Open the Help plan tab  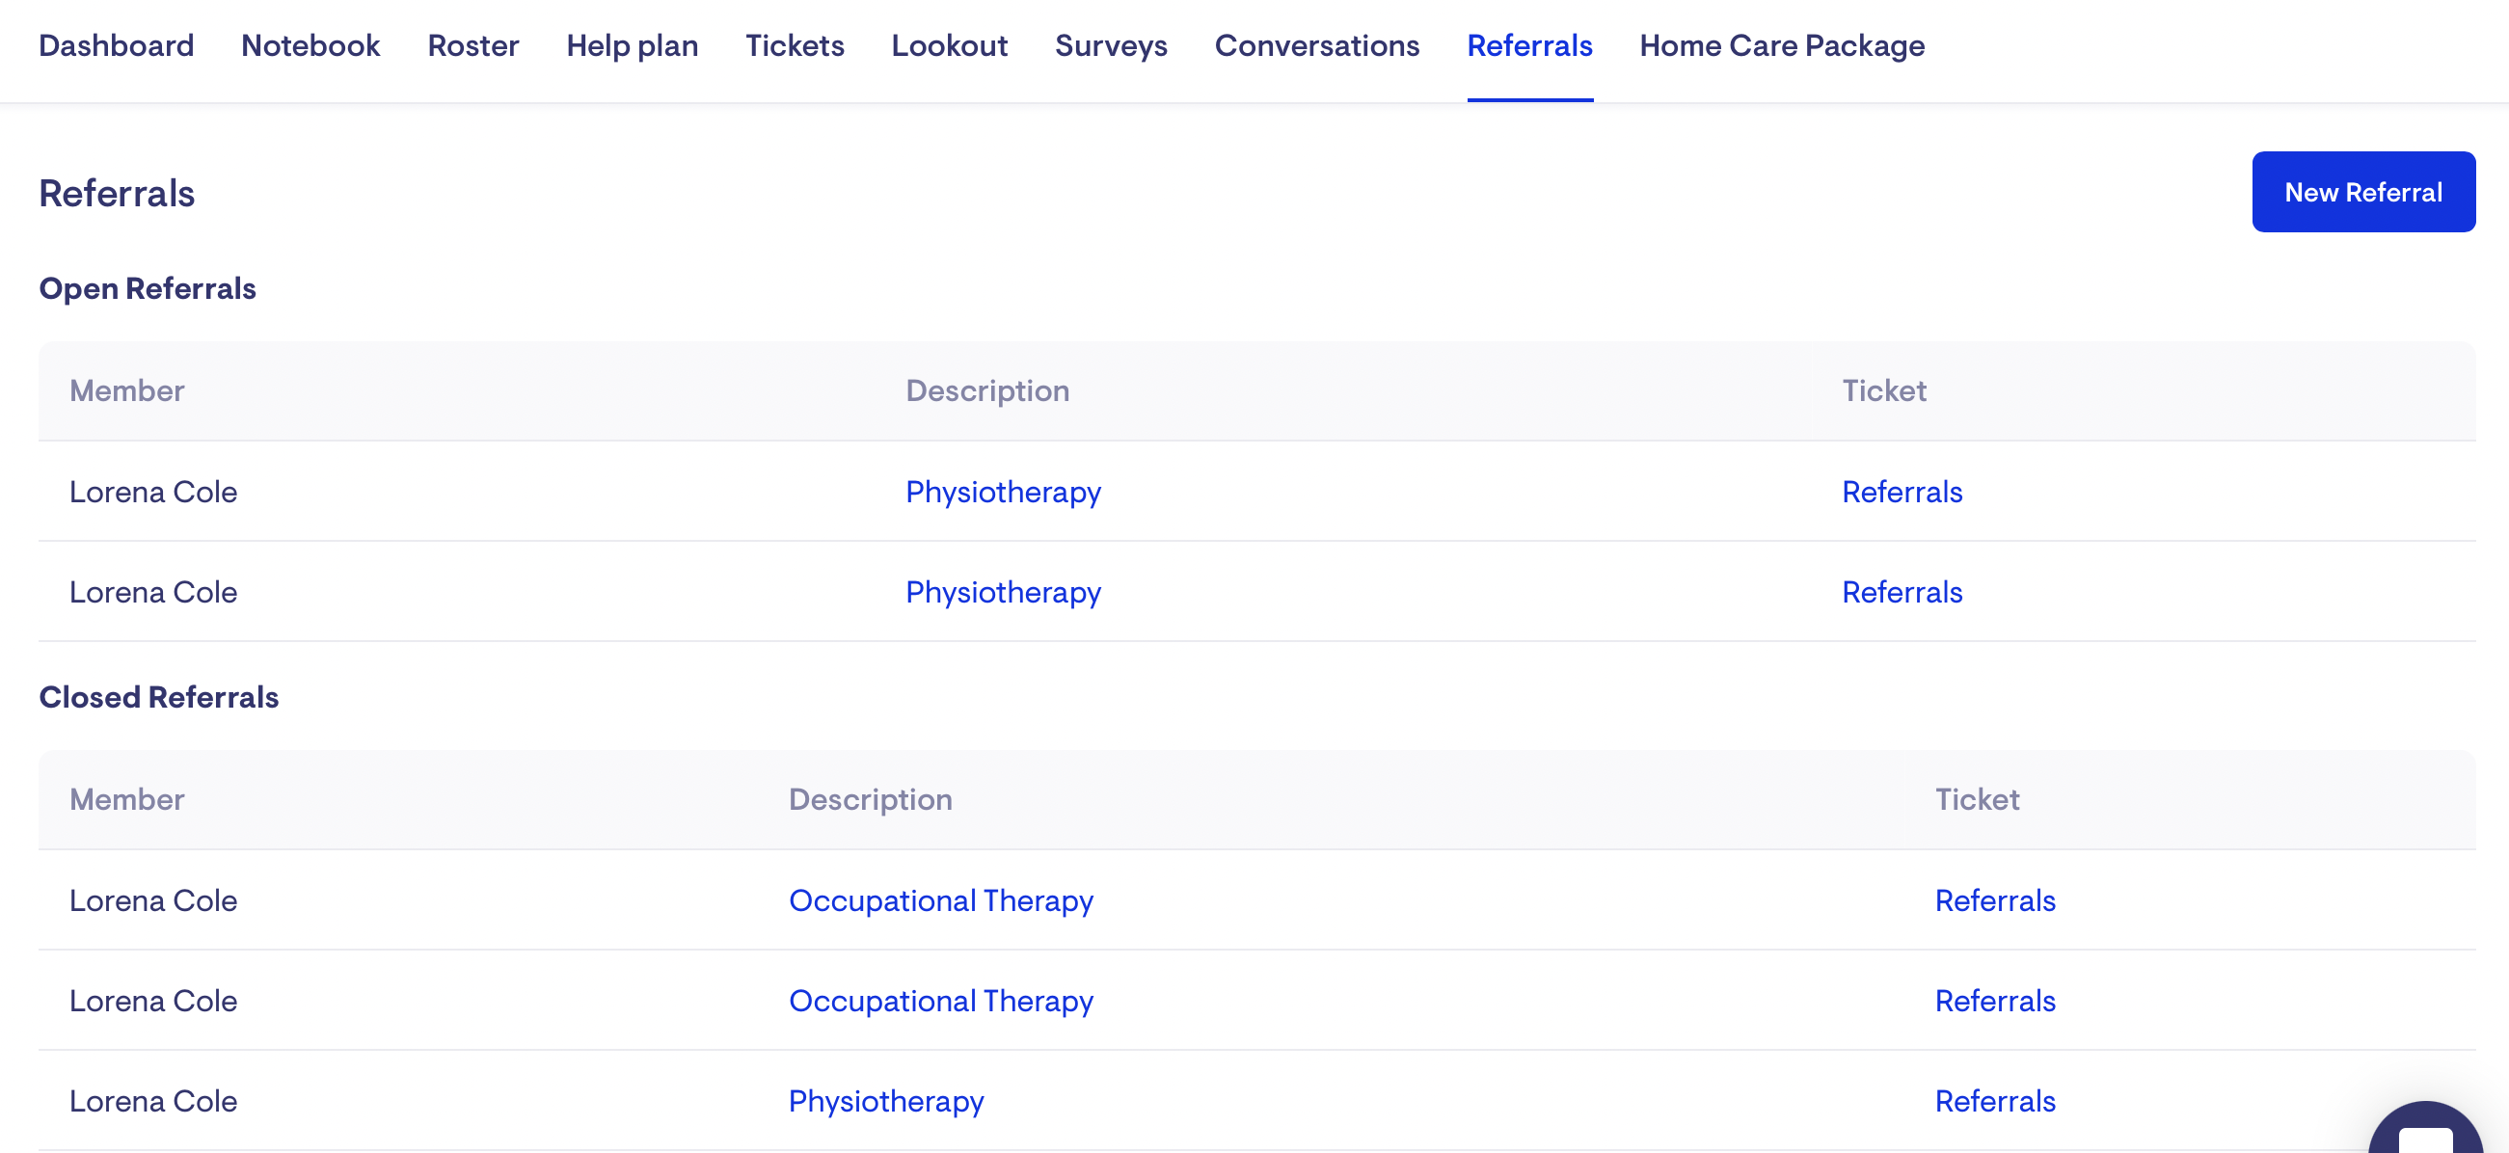(633, 45)
